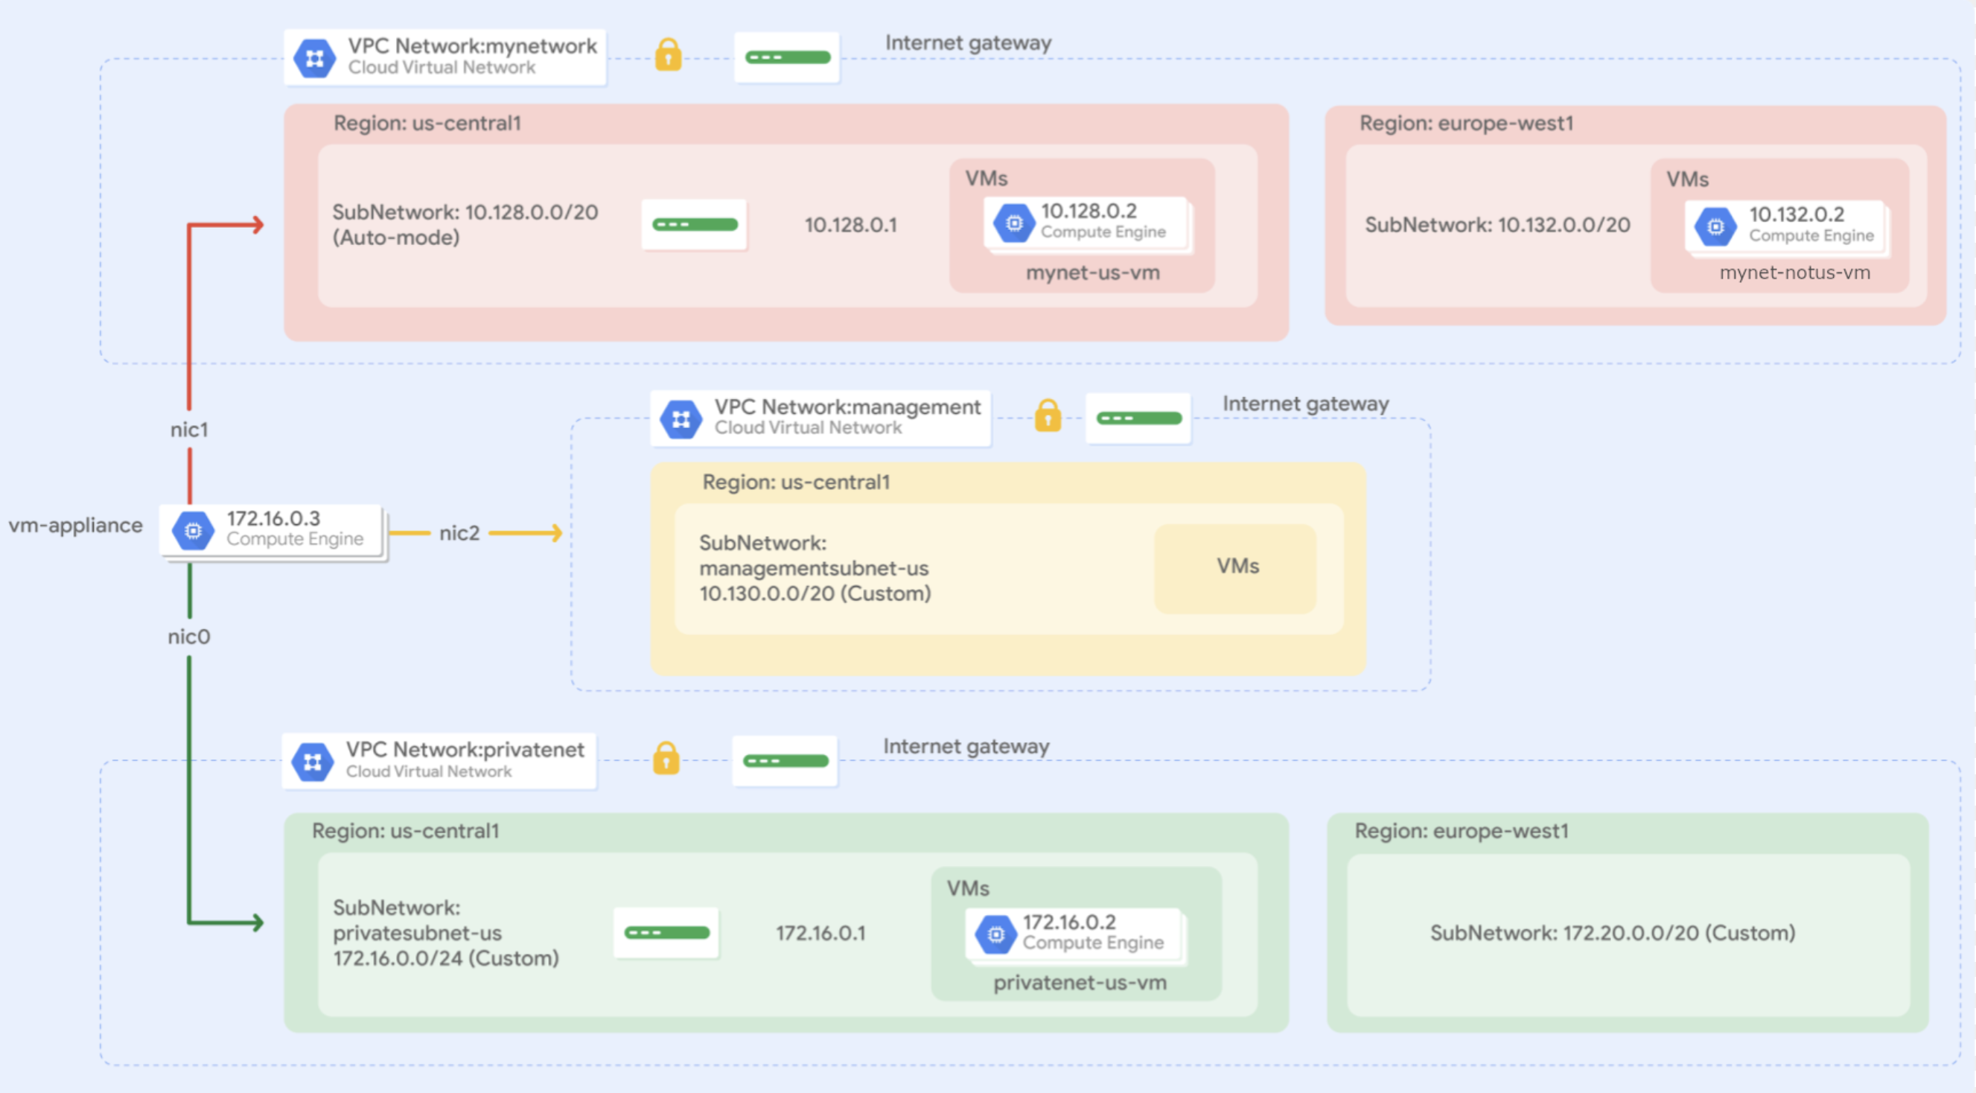Select the 'VPC Network:mynetwork' title
Image resolution: width=1976 pixels, height=1093 pixels.
[473, 46]
